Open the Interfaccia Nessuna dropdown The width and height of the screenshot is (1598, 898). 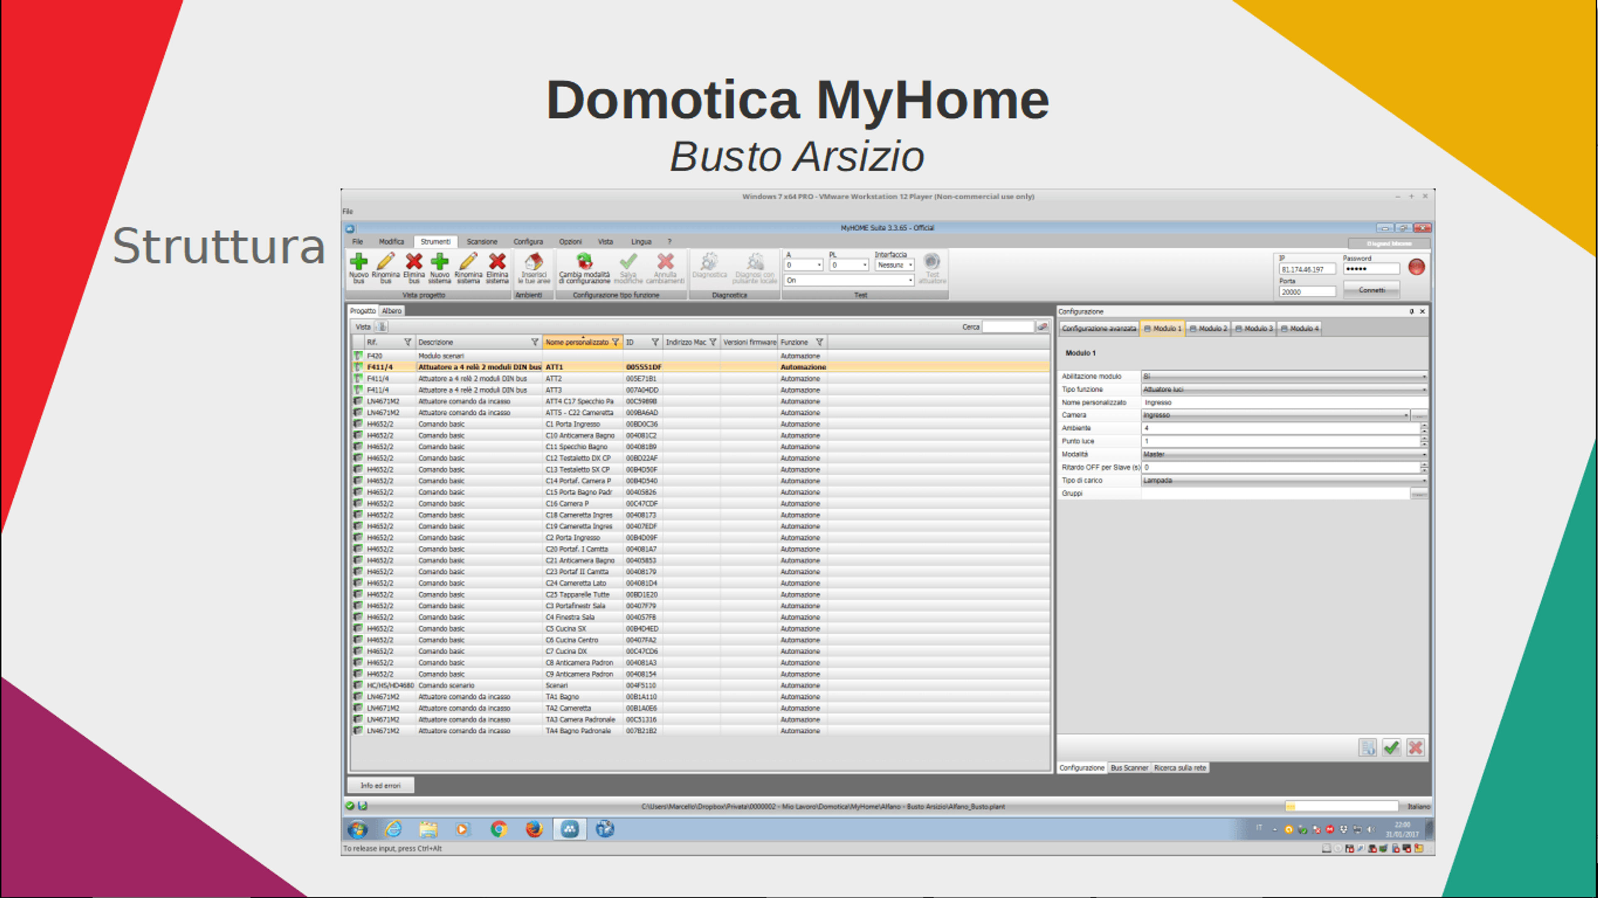point(895,265)
